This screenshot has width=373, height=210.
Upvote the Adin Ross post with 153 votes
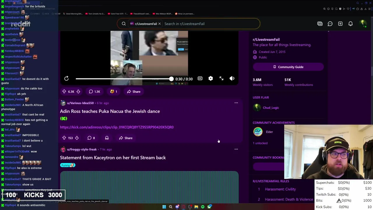pyautogui.click(x=64, y=138)
